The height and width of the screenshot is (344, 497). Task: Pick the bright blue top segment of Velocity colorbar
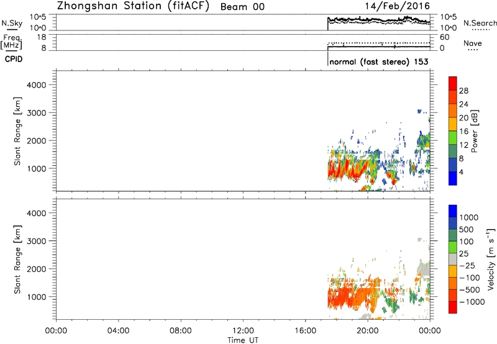[x=453, y=211]
